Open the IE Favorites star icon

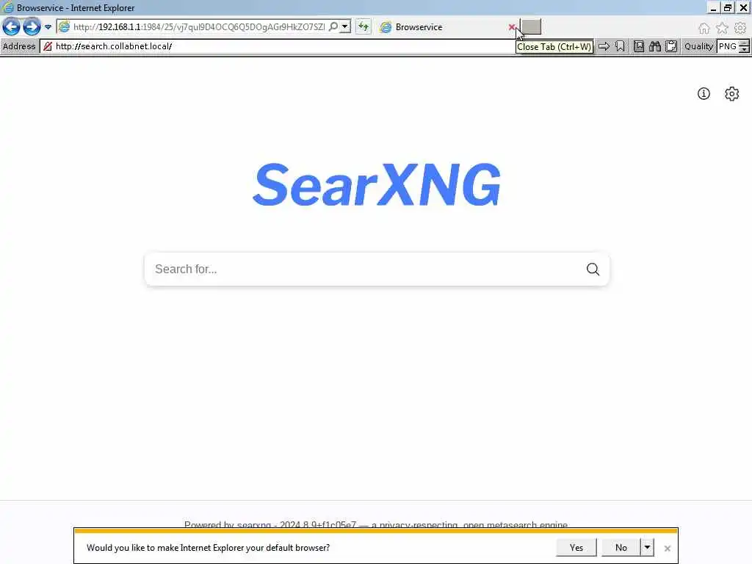coord(722,29)
